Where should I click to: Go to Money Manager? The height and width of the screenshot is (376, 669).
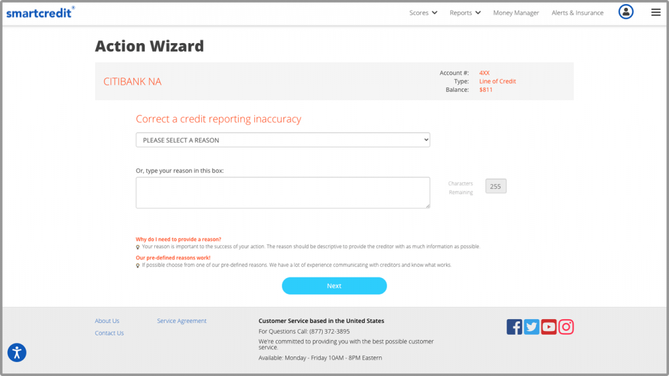click(515, 13)
